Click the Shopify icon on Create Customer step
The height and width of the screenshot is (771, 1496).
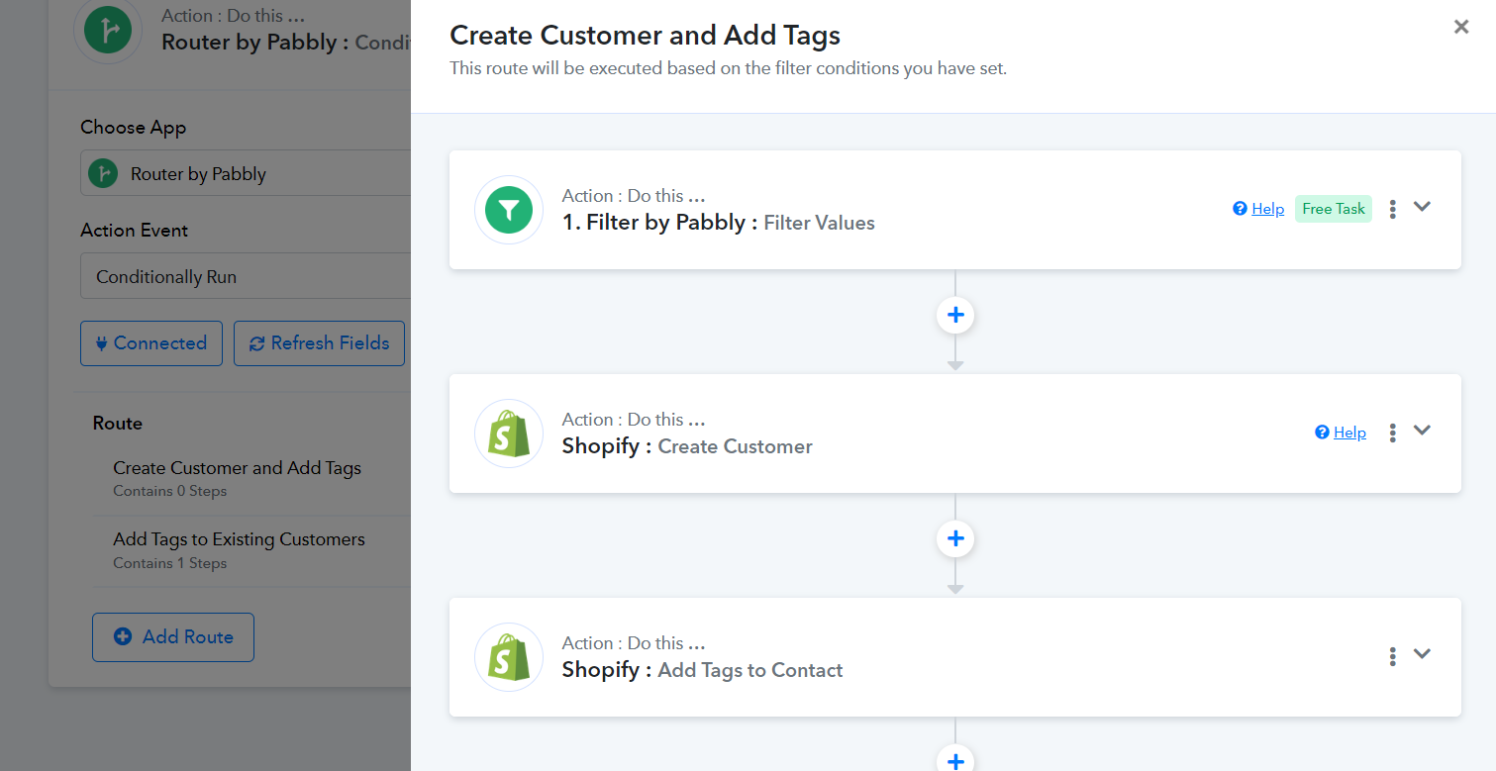coord(509,434)
